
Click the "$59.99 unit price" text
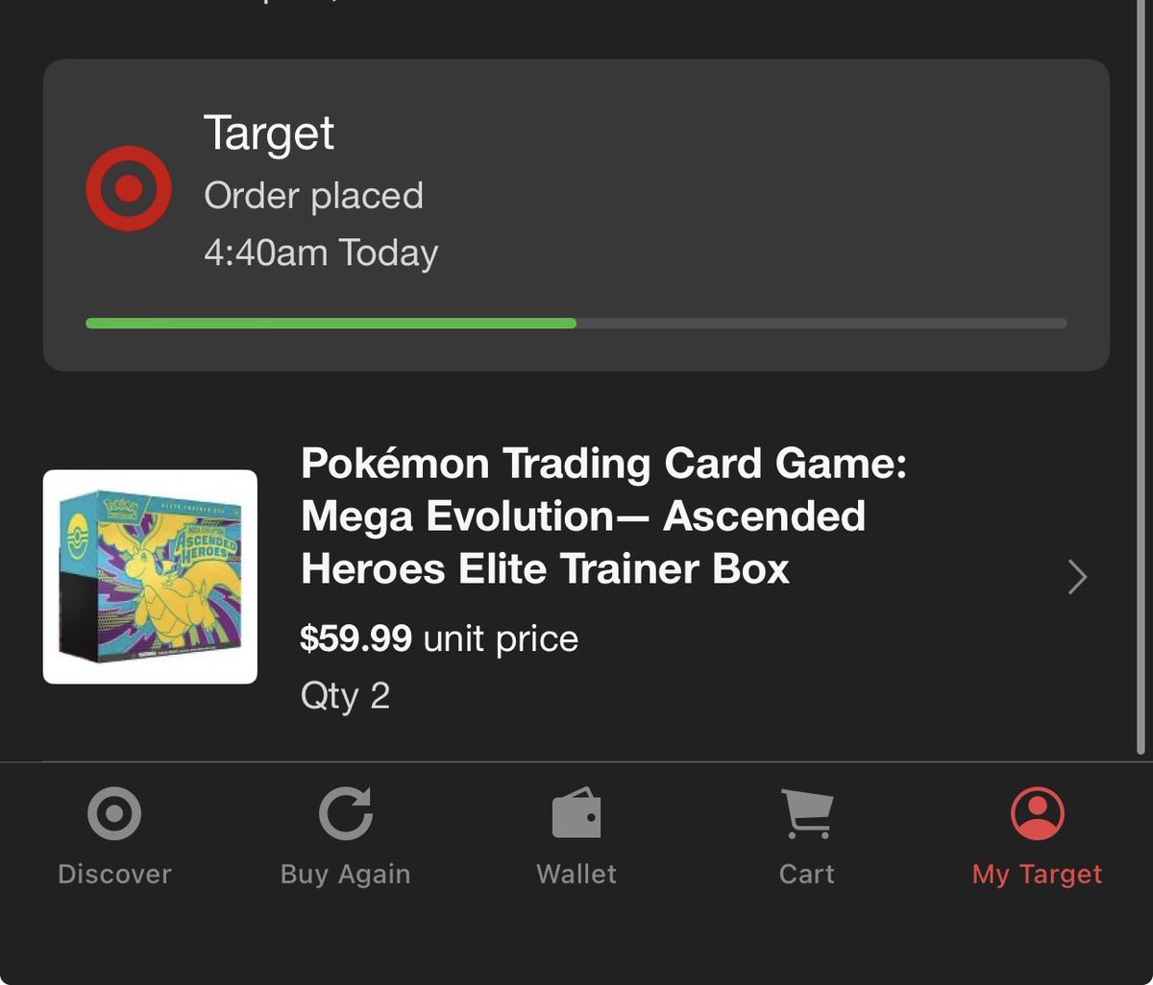point(439,638)
